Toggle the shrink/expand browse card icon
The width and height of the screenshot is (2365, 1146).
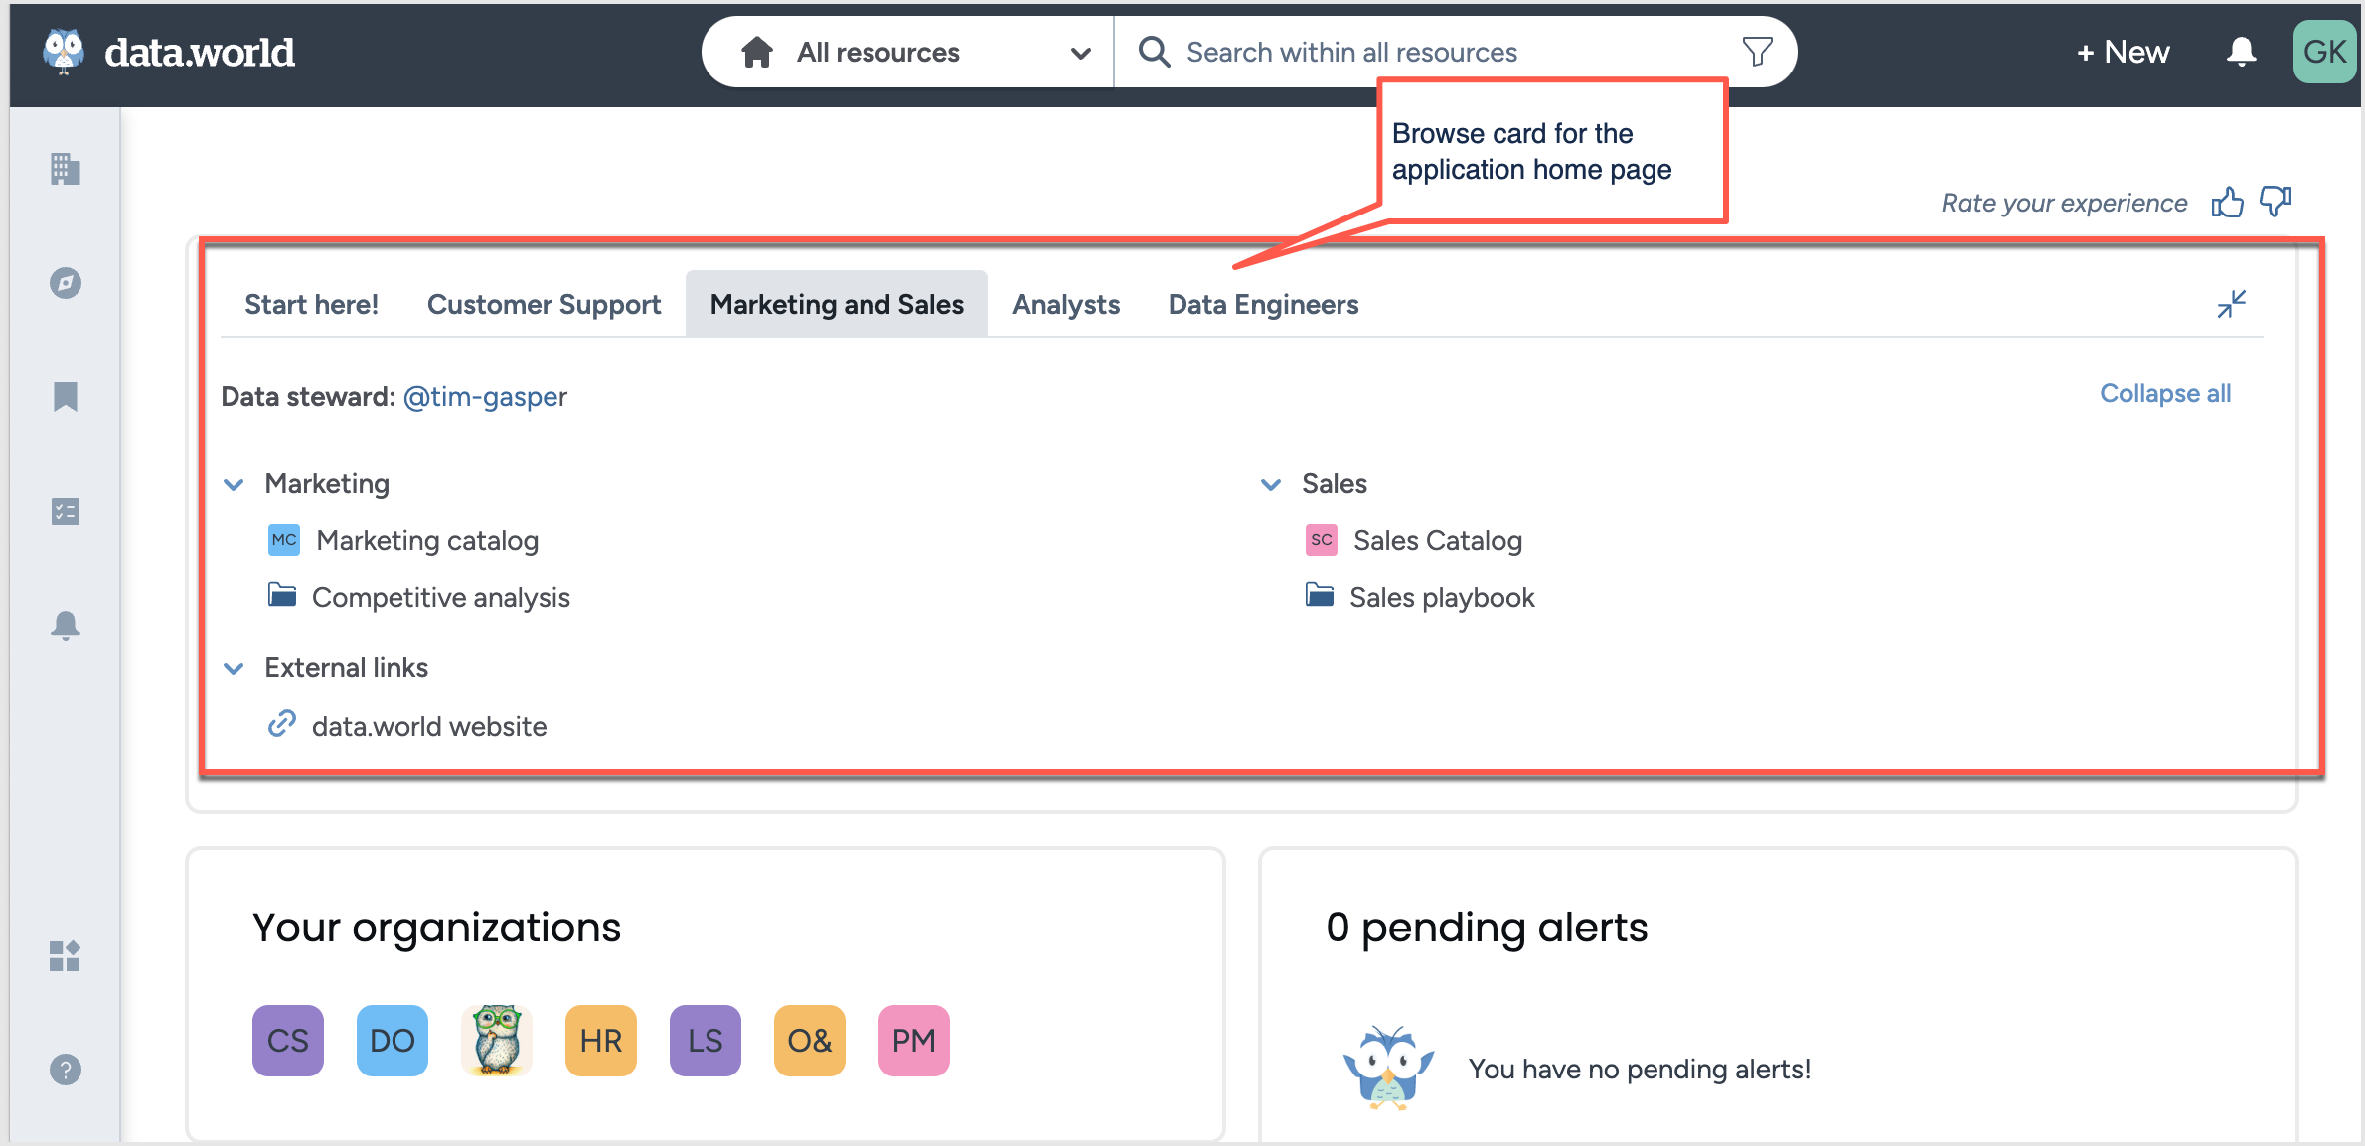tap(2232, 303)
